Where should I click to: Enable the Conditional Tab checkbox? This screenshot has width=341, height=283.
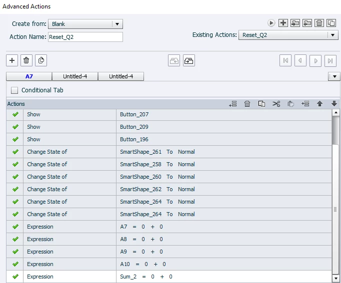pos(14,90)
